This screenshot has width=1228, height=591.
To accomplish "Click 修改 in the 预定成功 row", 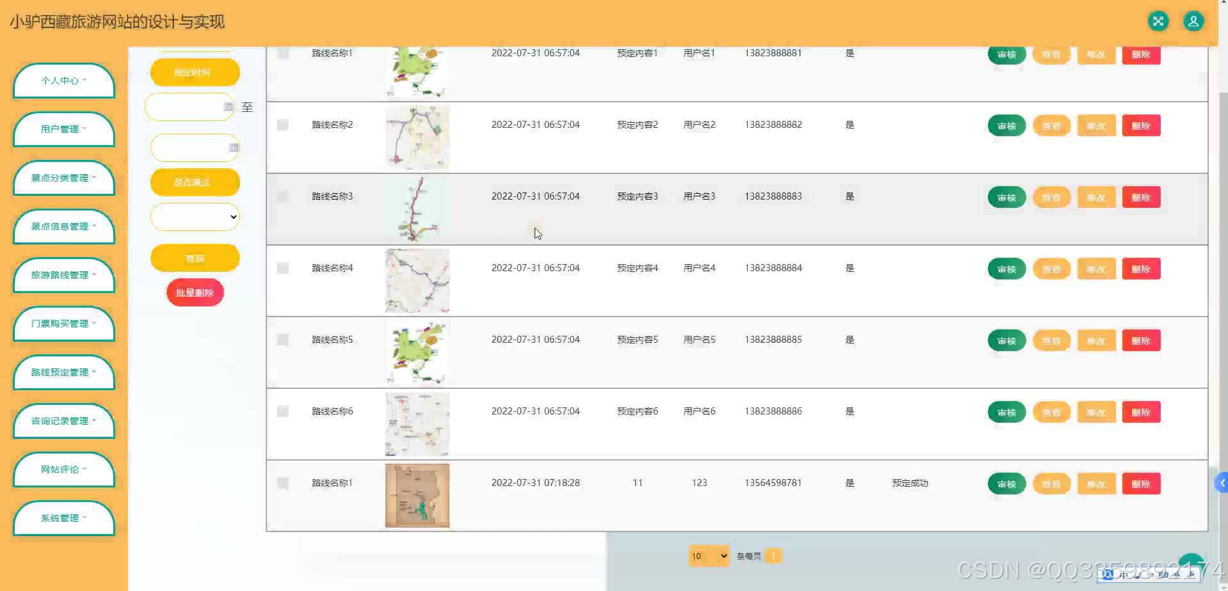I will point(1096,484).
